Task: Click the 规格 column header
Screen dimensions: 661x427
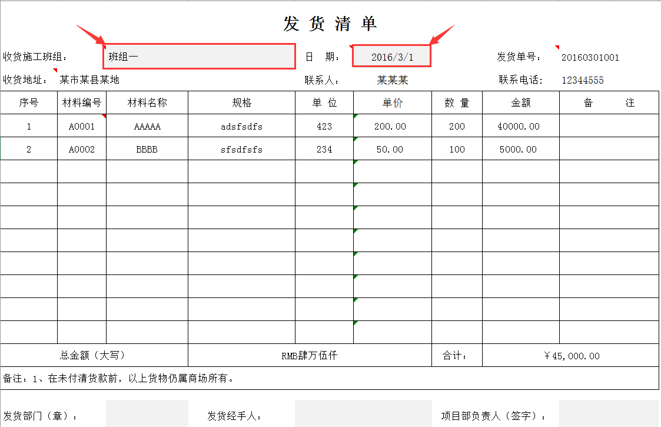Action: [241, 102]
